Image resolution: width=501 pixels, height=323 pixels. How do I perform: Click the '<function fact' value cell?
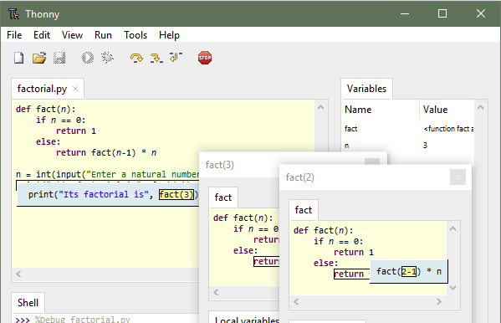pos(448,129)
